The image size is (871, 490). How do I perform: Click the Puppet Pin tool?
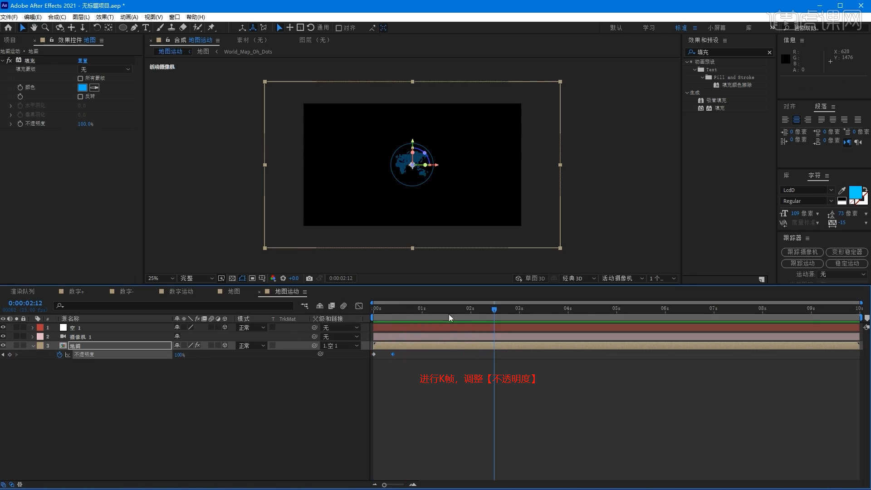(211, 28)
